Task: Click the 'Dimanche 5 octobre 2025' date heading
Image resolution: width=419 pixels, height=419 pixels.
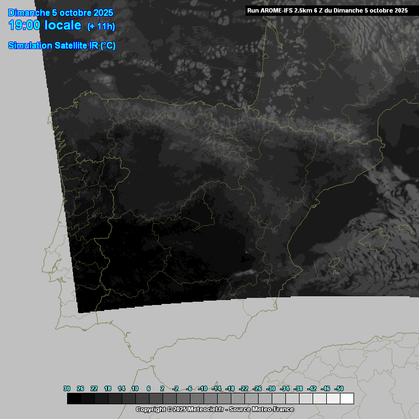Action: pyautogui.click(x=61, y=13)
